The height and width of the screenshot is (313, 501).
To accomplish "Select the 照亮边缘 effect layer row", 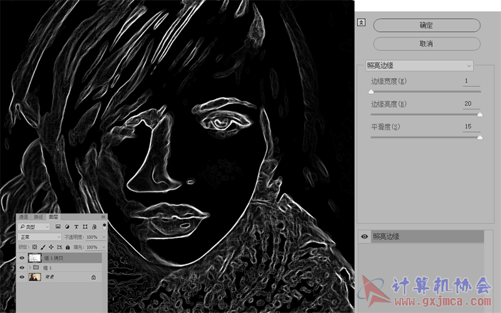I will click(x=427, y=237).
